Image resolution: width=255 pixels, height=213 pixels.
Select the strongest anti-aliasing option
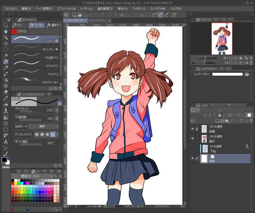point(53,134)
